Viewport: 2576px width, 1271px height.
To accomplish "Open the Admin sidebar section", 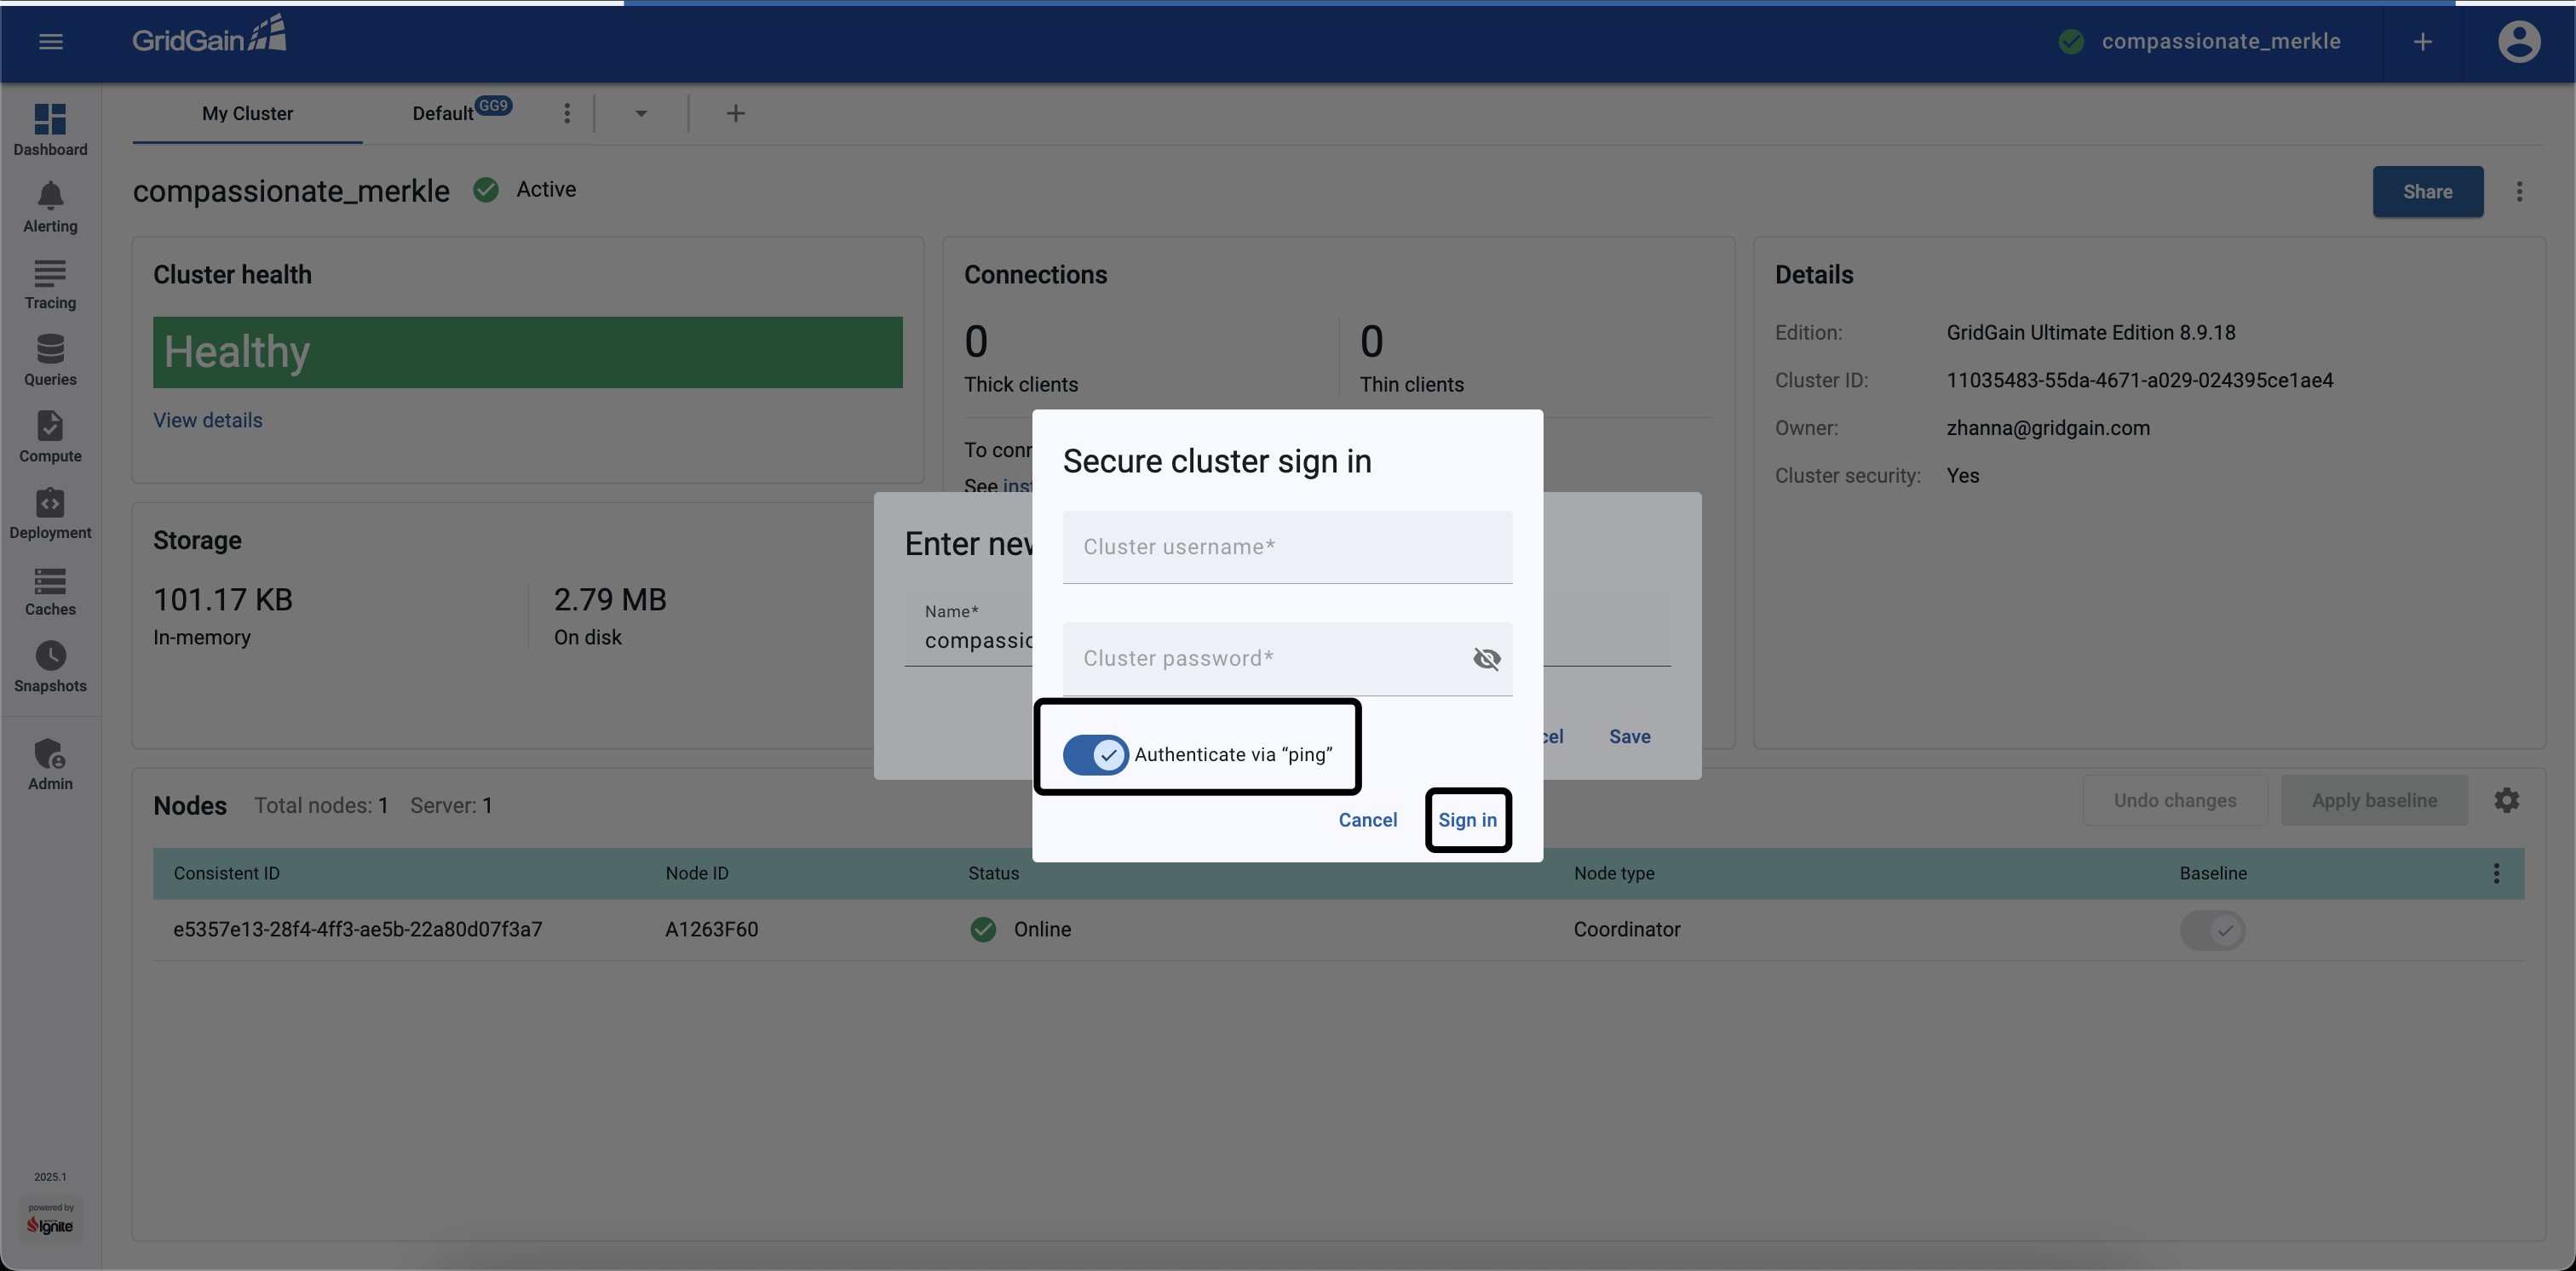I will [x=50, y=764].
